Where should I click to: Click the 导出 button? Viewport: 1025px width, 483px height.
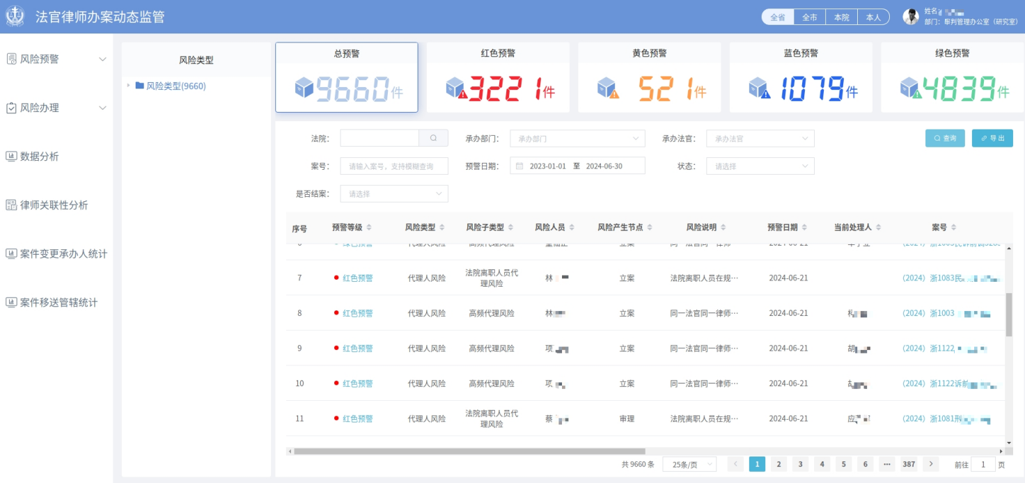coord(992,138)
